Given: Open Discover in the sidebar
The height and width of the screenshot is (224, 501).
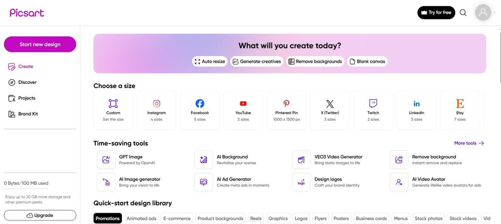Looking at the screenshot, I should pos(22,83).
